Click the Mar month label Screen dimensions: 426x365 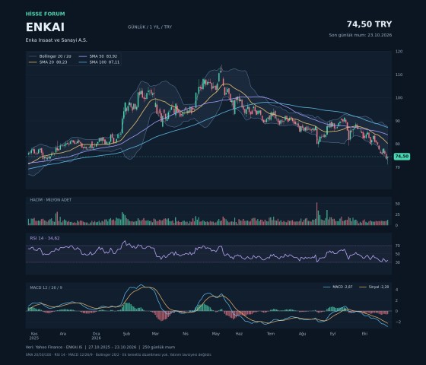pos(155,334)
